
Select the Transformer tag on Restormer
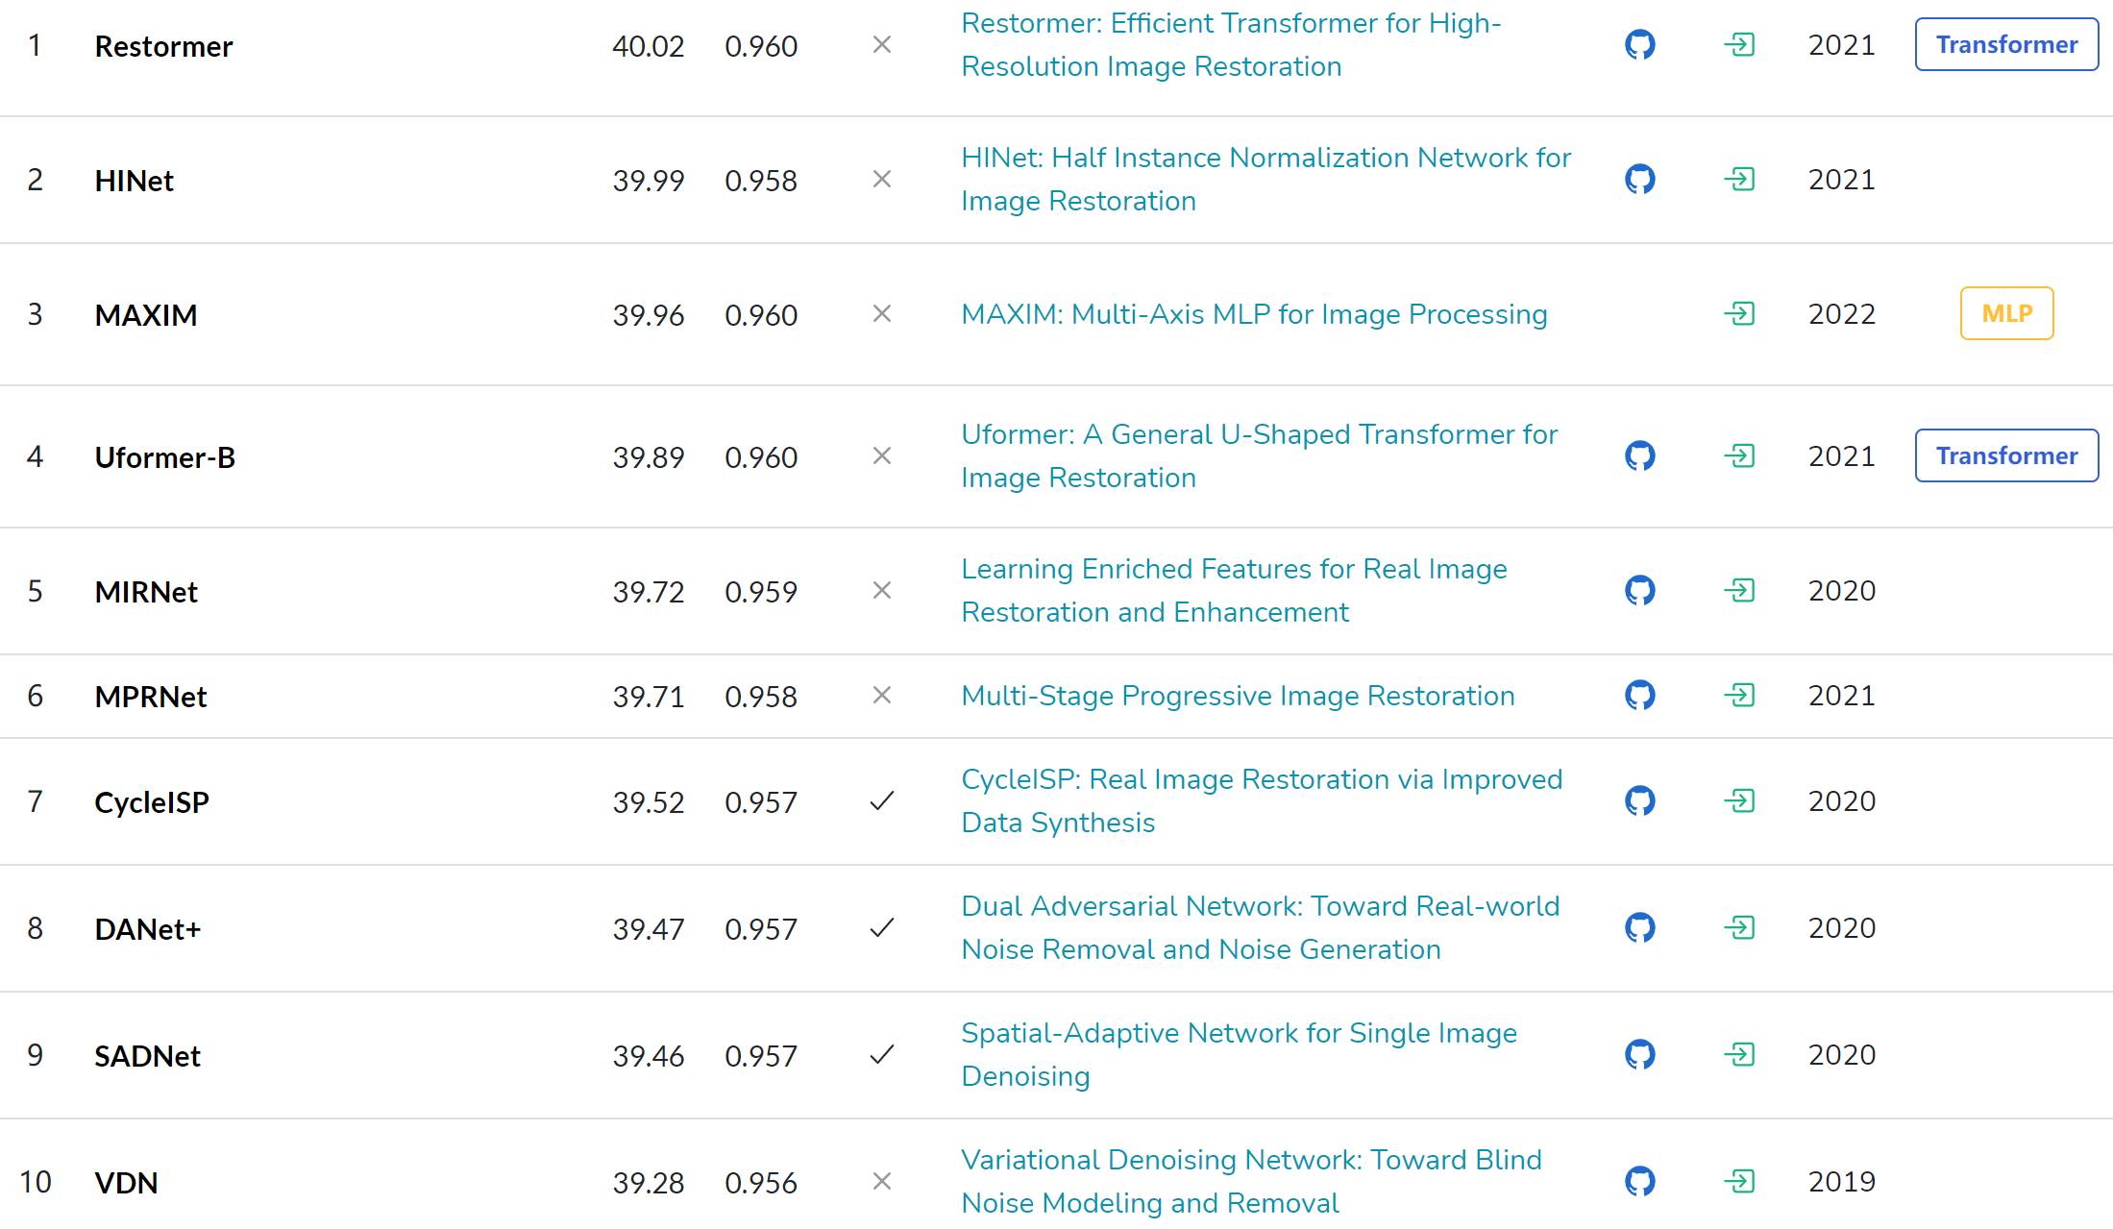(2005, 44)
